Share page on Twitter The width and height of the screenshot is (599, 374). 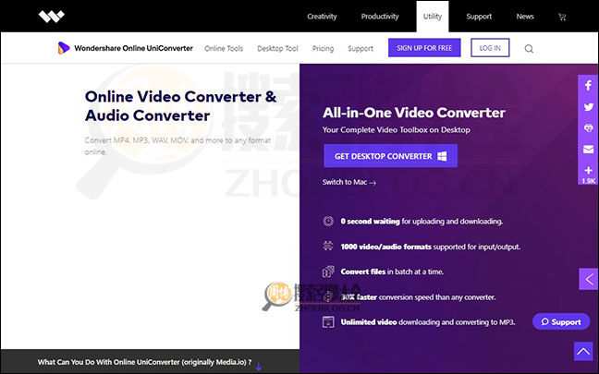point(588,107)
